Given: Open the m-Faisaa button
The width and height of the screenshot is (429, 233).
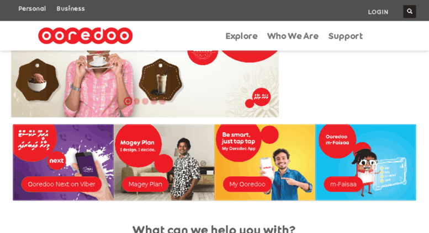Looking at the screenshot, I should (343, 184).
